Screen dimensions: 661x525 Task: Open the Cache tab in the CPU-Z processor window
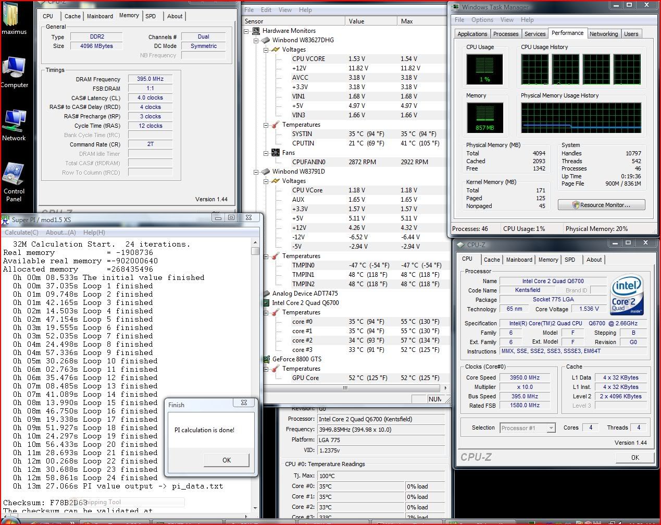coord(492,260)
